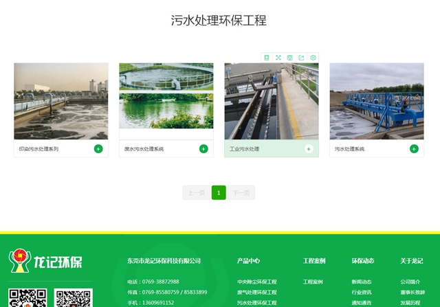Click fax number 0769-85580759 / 85833899
The height and width of the screenshot is (307, 440).
[x=175, y=292]
